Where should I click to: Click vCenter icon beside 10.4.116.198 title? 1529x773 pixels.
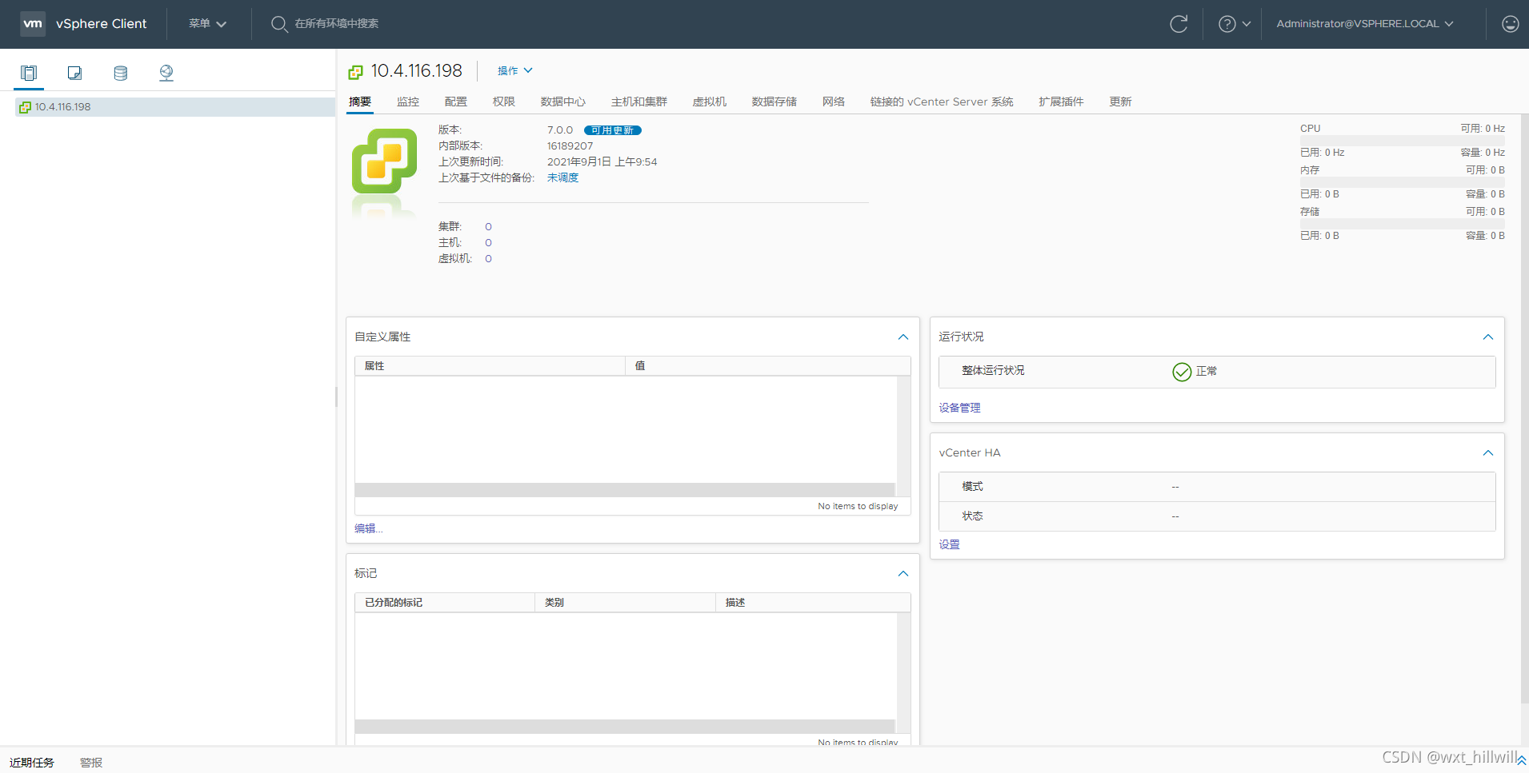click(x=355, y=72)
